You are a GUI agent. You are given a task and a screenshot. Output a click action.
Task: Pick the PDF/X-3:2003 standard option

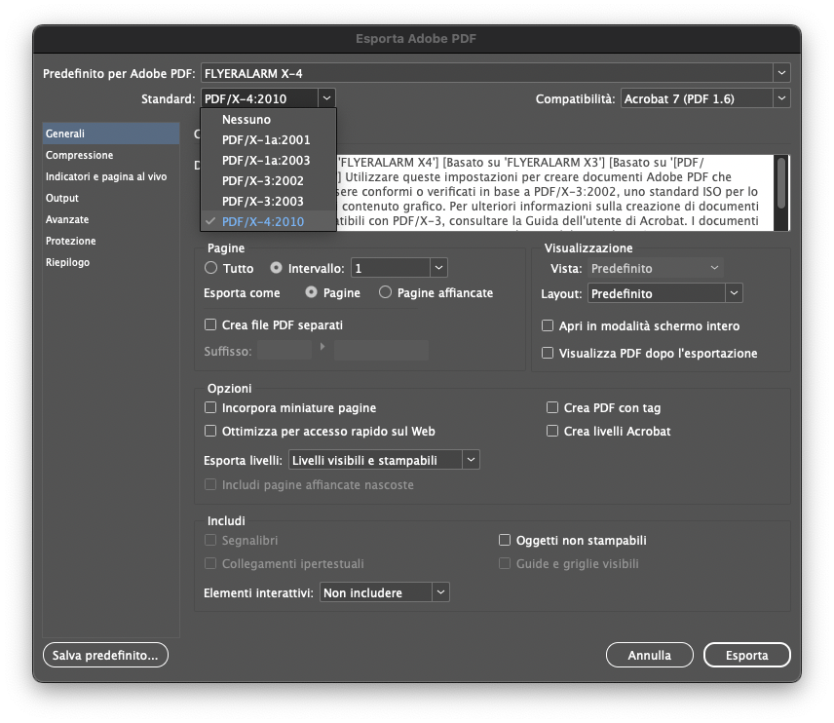pos(263,202)
